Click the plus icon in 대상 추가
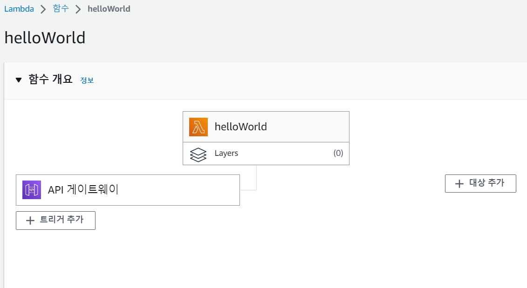This screenshot has width=527, height=288. coord(459,184)
